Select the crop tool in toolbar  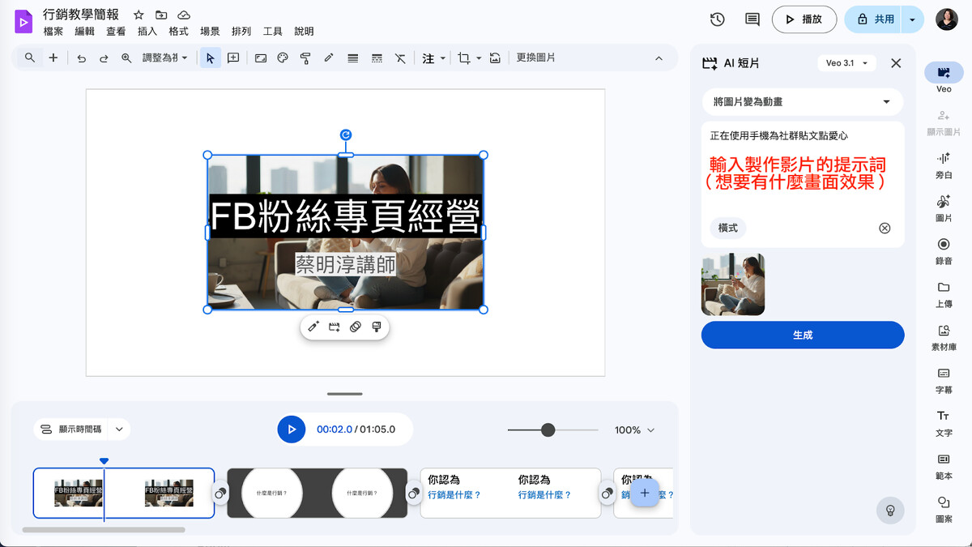(463, 58)
